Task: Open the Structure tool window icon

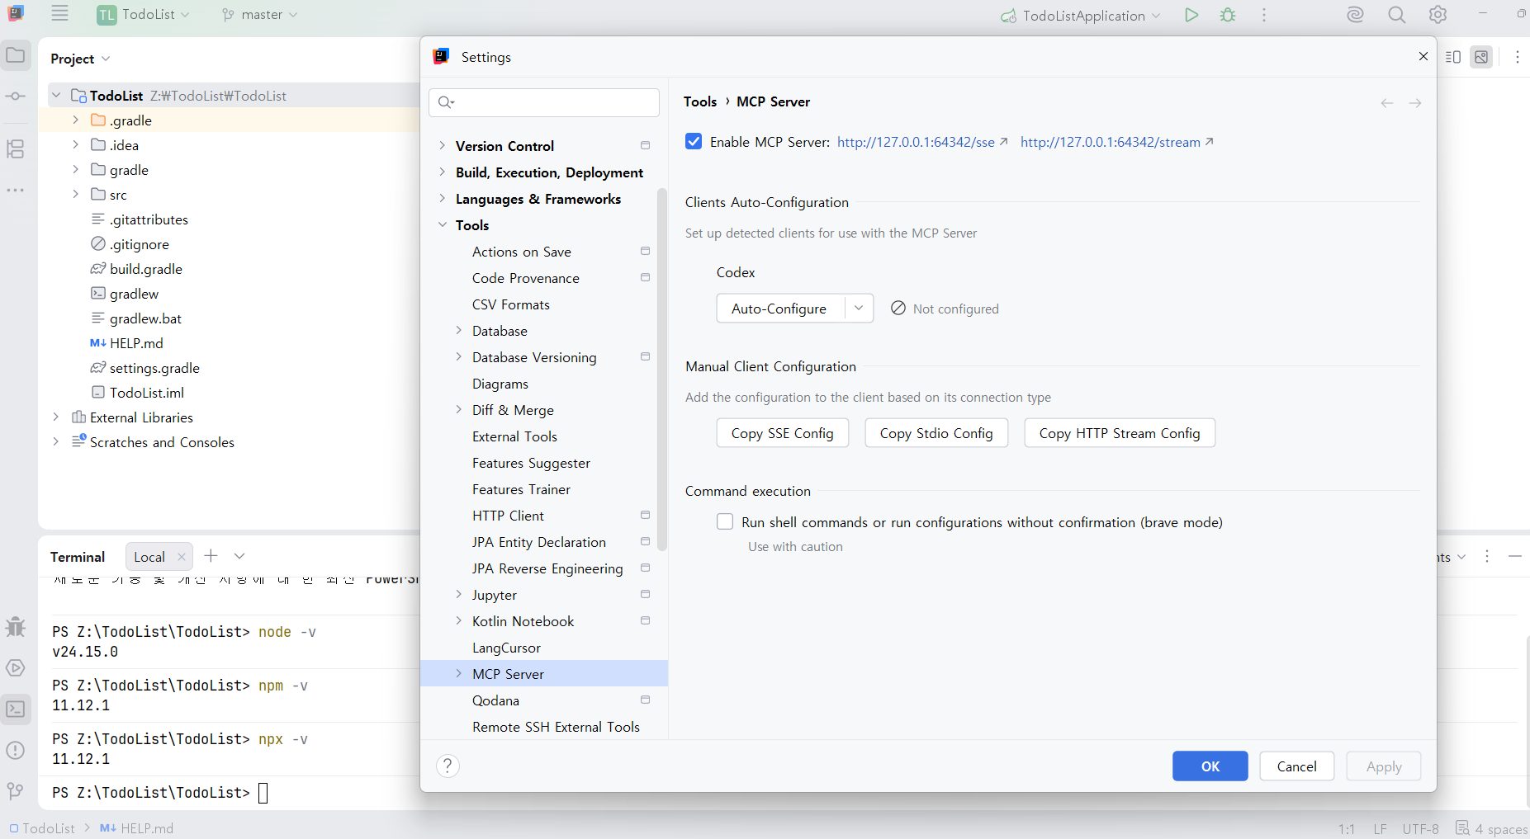Action: pos(16,149)
